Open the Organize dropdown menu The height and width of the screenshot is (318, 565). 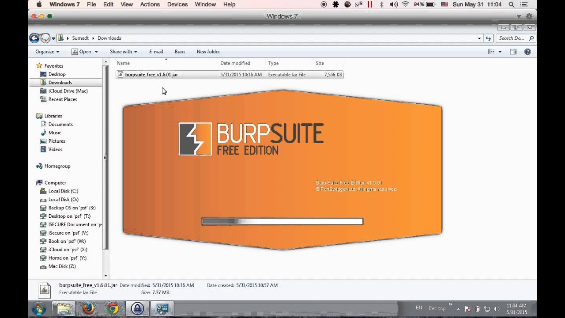[47, 52]
